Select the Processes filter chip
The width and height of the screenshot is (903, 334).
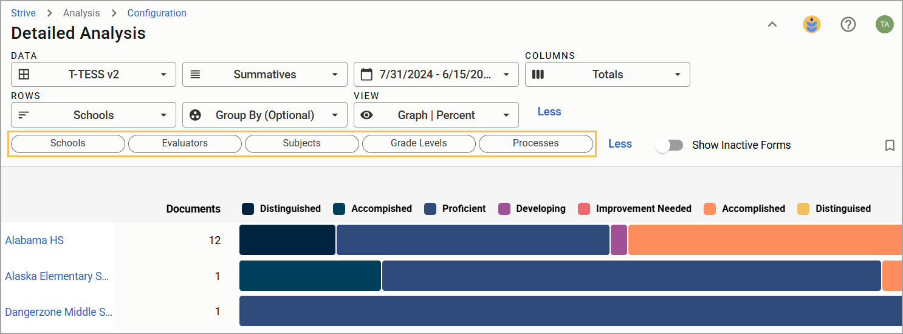(x=536, y=143)
